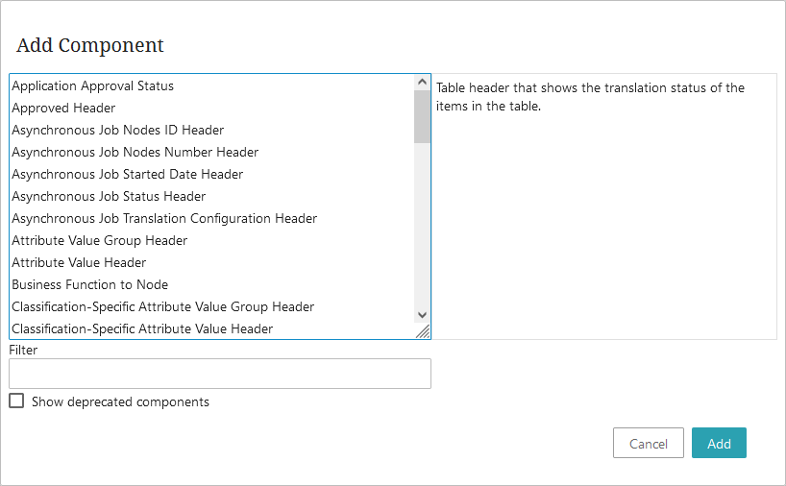This screenshot has height=486, width=786.
Task: Choose Business Function to Node
Action: click(x=212, y=284)
